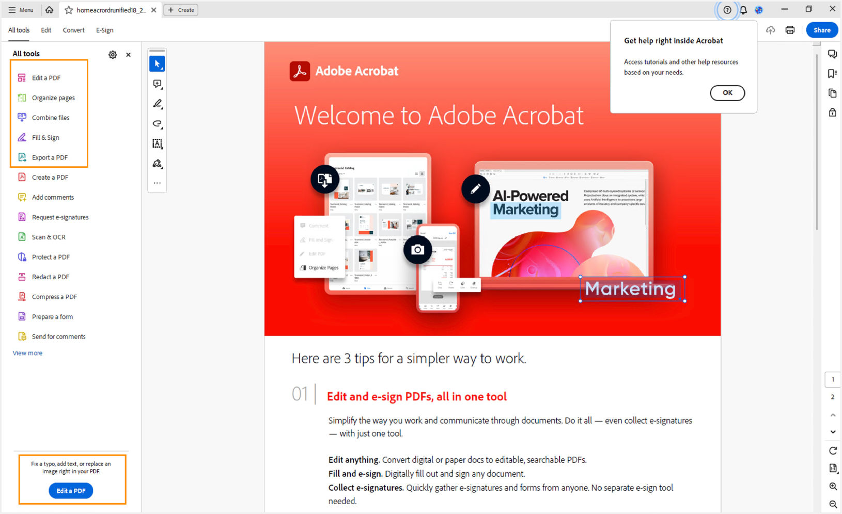Open document security settings

point(832,112)
